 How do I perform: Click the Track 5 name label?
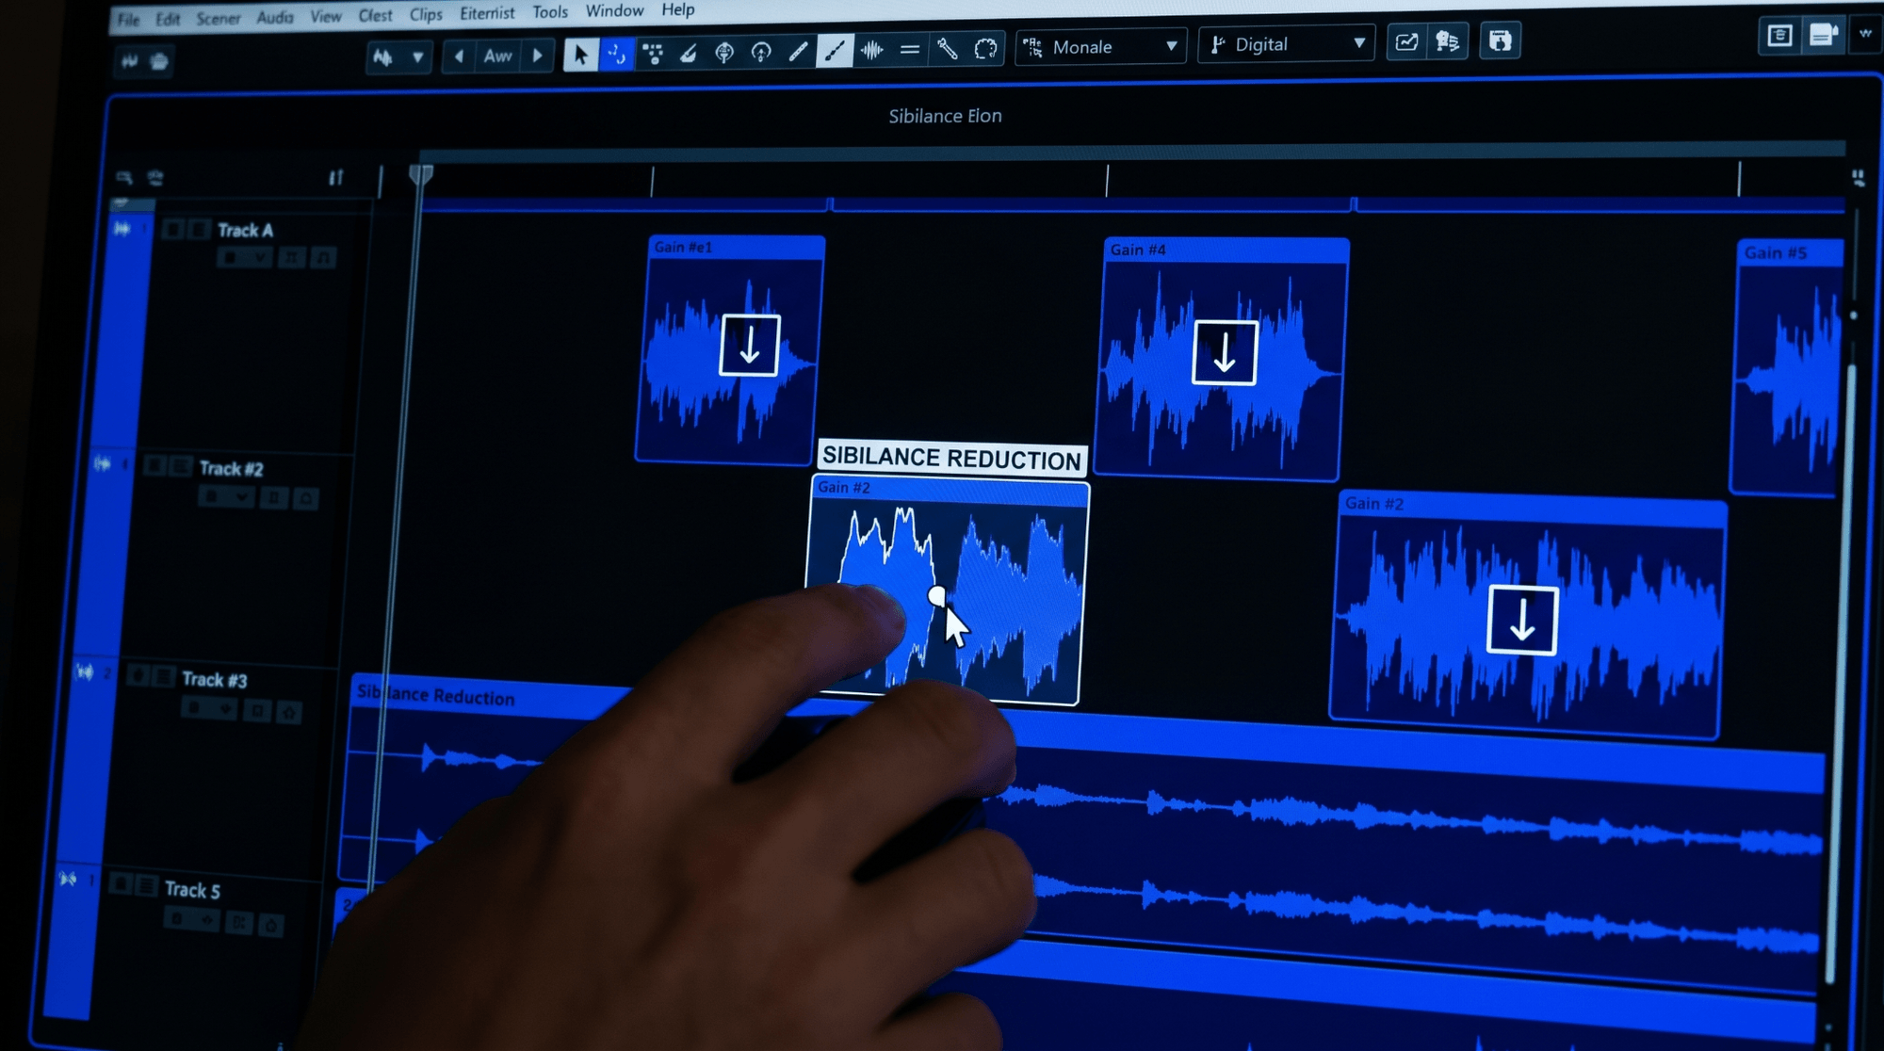(192, 889)
